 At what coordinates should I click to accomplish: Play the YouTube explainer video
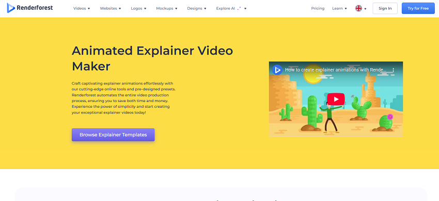click(x=336, y=99)
